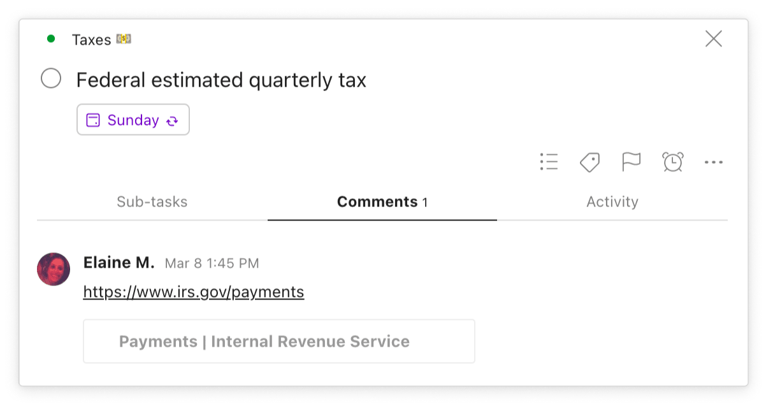Open the more options ellipsis menu
The width and height of the screenshot is (766, 404).
tap(714, 162)
